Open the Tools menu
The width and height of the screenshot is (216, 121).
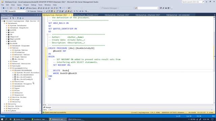[40, 5]
